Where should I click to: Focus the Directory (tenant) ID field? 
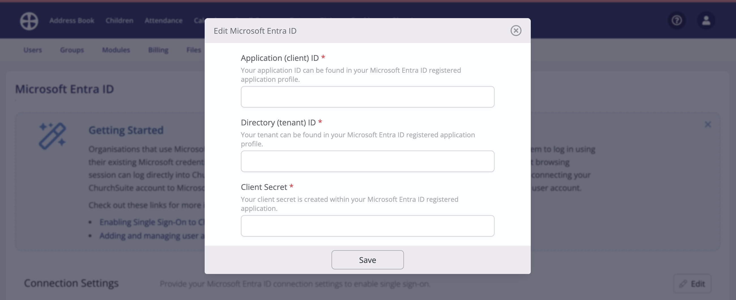pyautogui.click(x=367, y=161)
